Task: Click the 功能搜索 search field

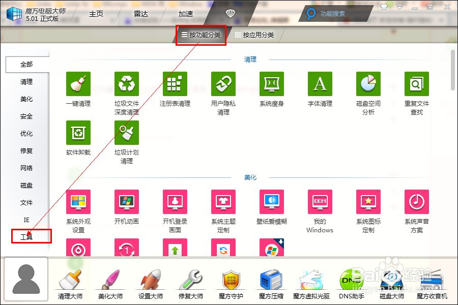Action: coord(336,14)
